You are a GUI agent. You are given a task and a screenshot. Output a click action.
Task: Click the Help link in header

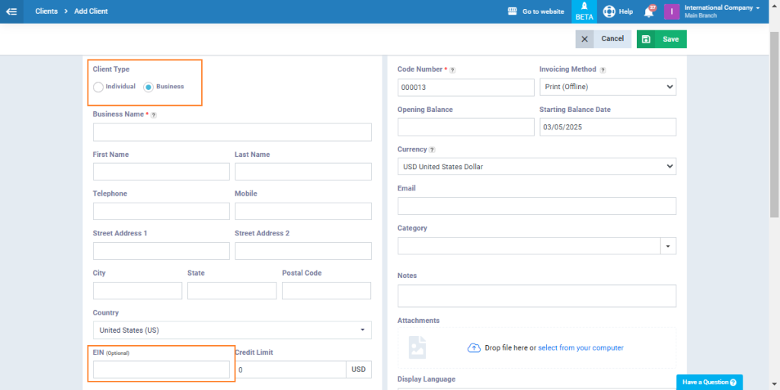pos(626,11)
